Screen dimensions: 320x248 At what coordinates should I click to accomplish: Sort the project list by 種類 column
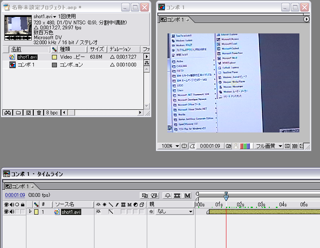[x=73, y=49]
